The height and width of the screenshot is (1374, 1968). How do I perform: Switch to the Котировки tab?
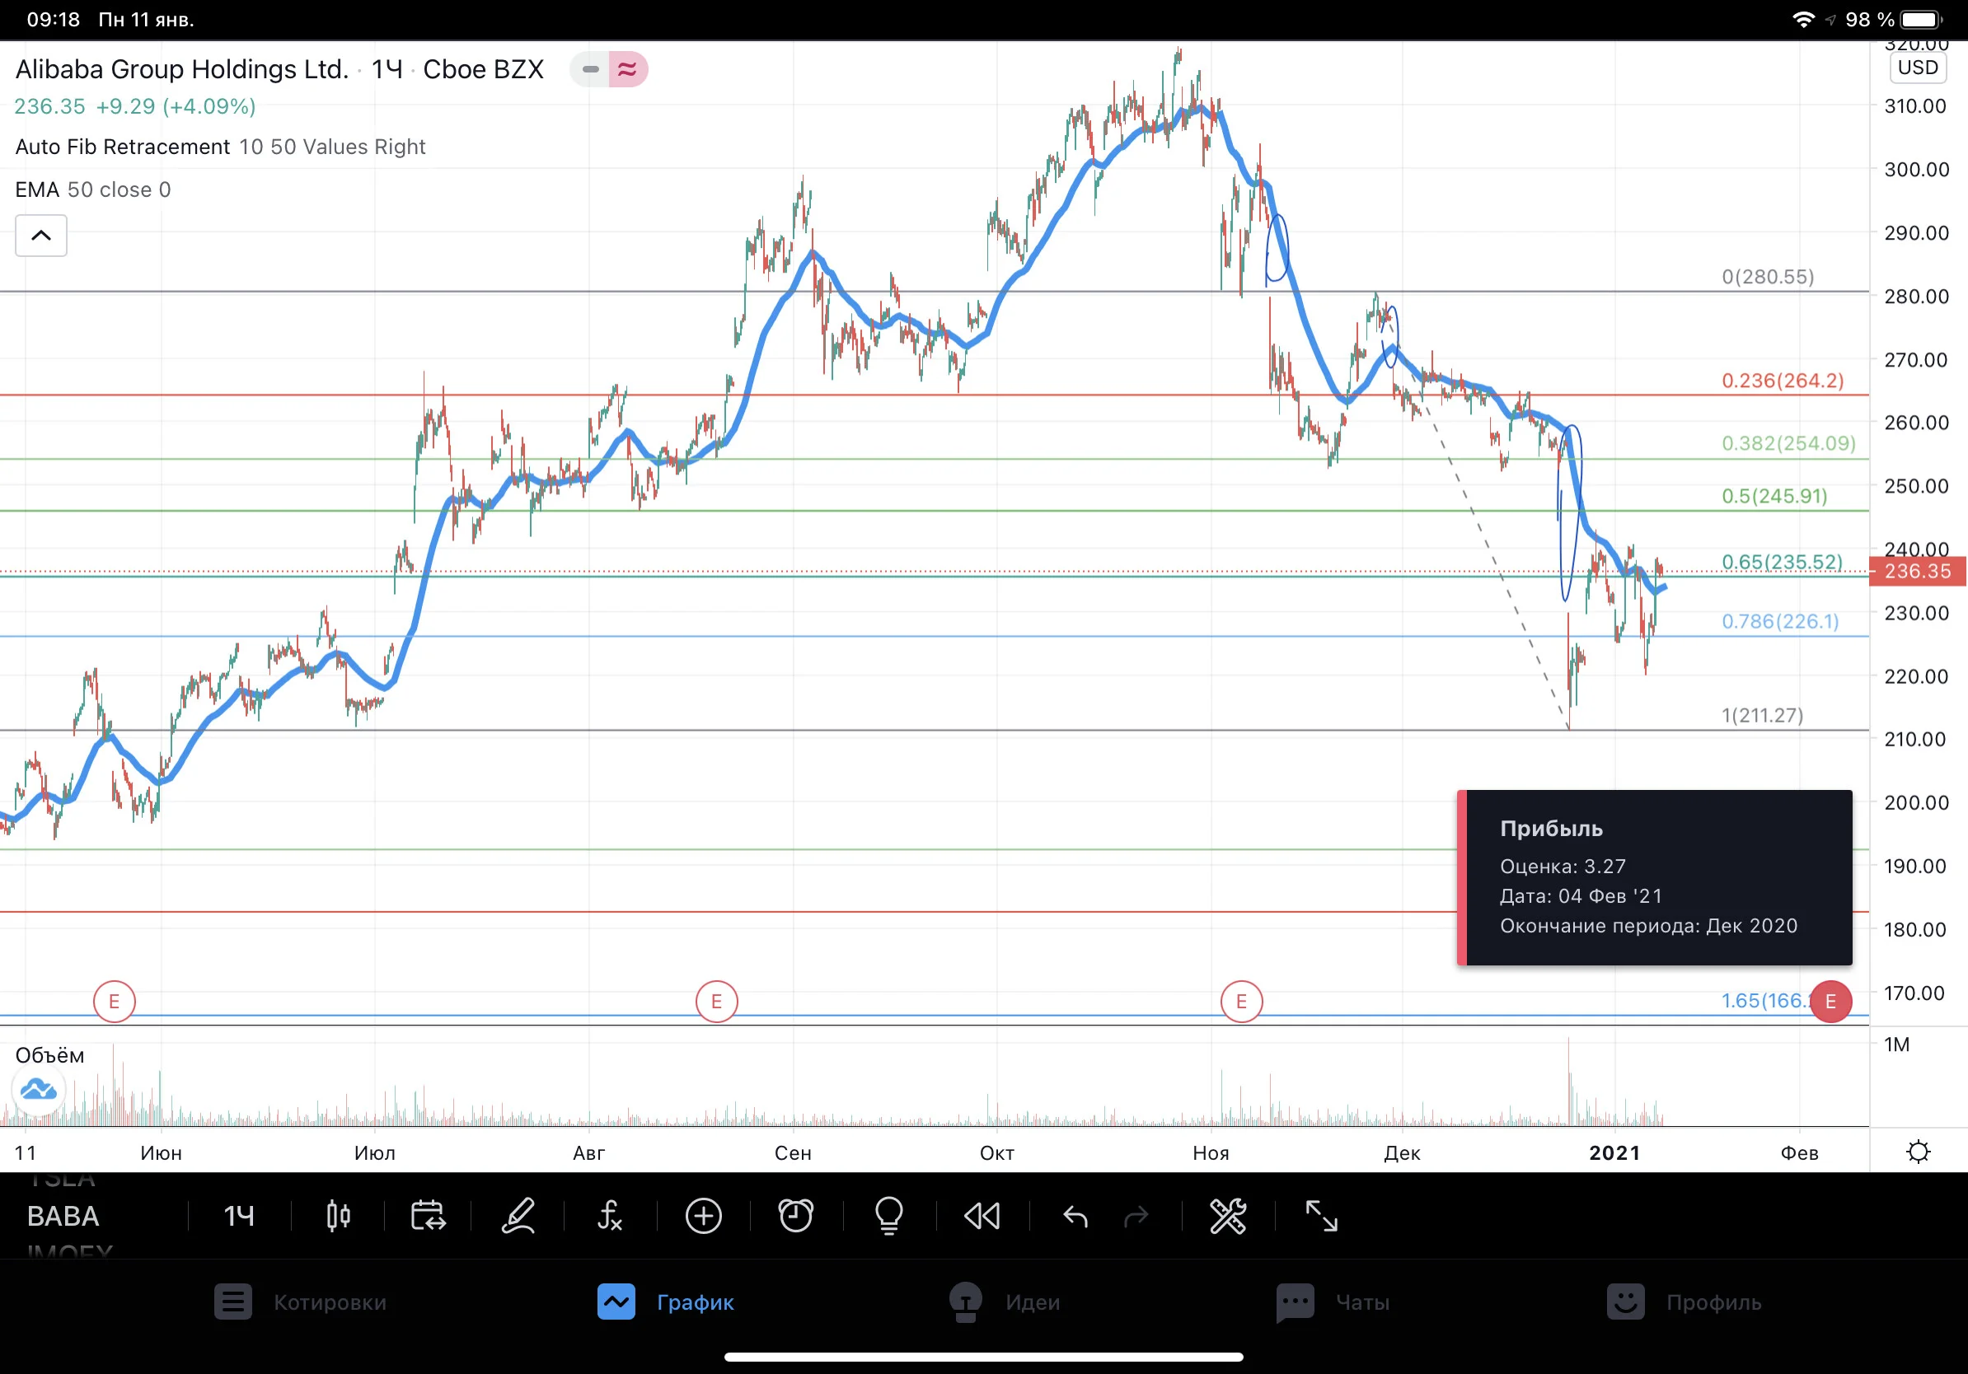click(x=300, y=1302)
